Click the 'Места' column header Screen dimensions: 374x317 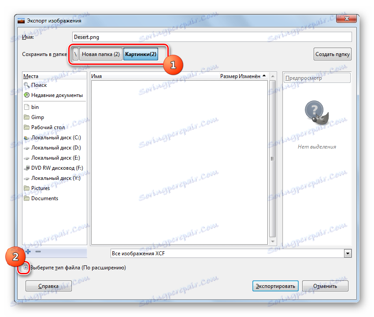point(54,76)
